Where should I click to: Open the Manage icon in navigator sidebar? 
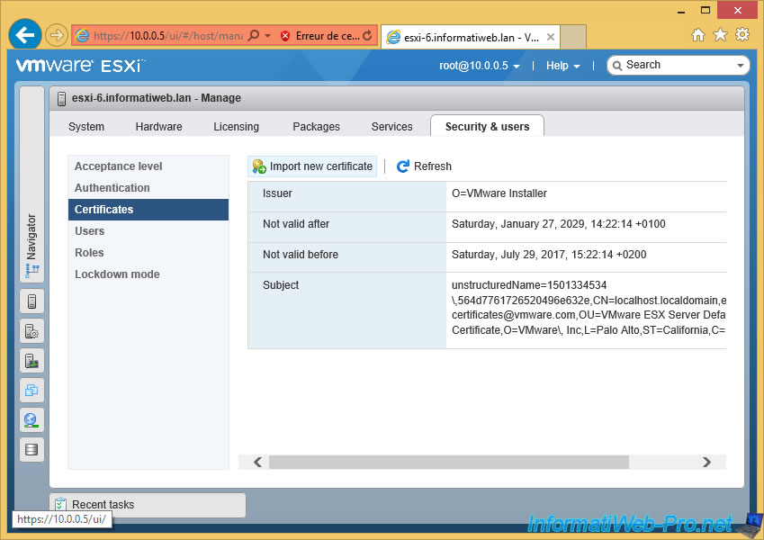[x=31, y=331]
